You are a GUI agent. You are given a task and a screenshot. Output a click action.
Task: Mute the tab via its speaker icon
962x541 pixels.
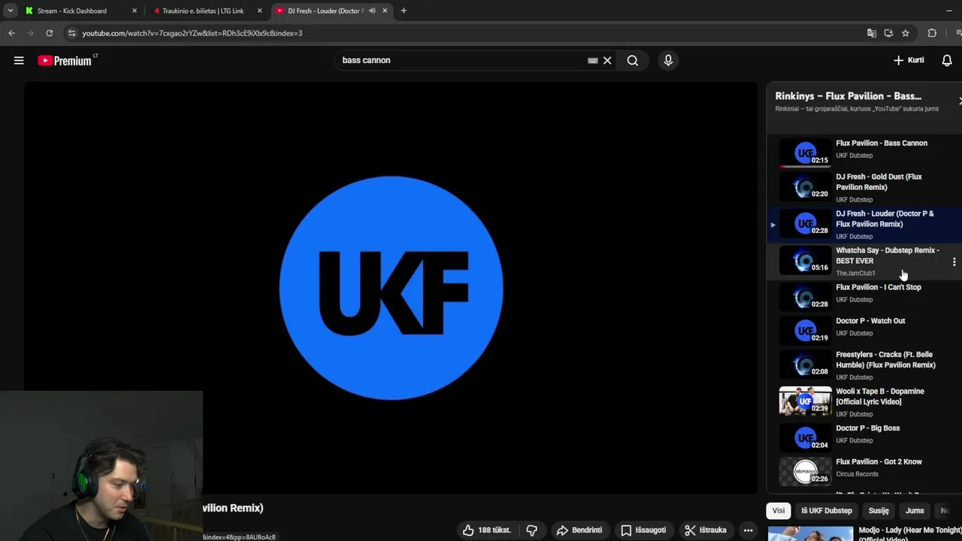[372, 11]
